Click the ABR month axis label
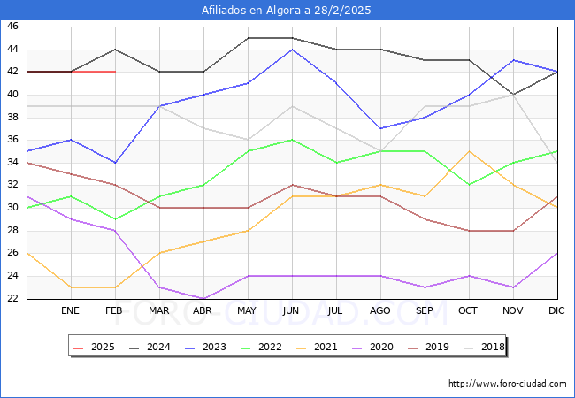The image size is (575, 398). click(x=203, y=310)
